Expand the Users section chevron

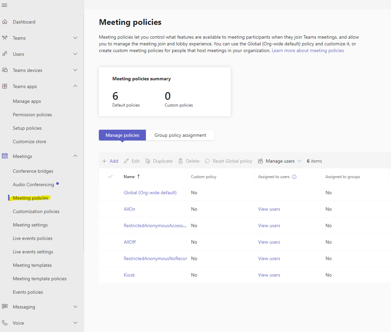click(x=75, y=54)
